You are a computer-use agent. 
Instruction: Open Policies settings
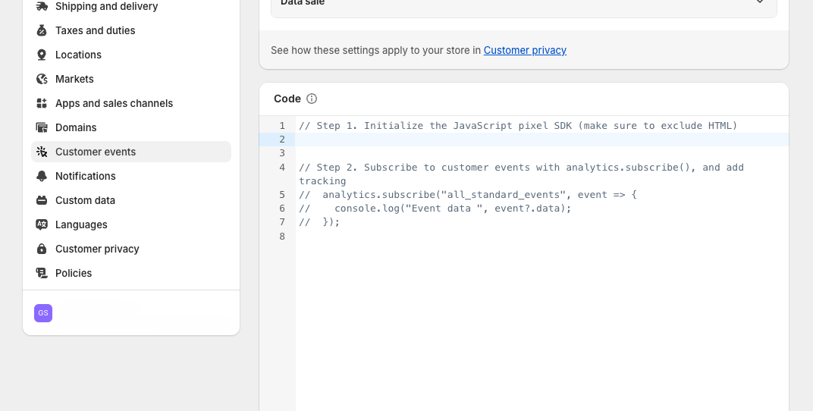pos(131,273)
